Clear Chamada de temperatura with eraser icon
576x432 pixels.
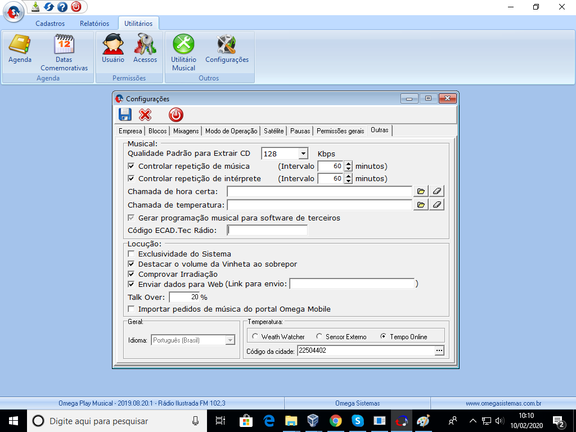tap(436, 205)
